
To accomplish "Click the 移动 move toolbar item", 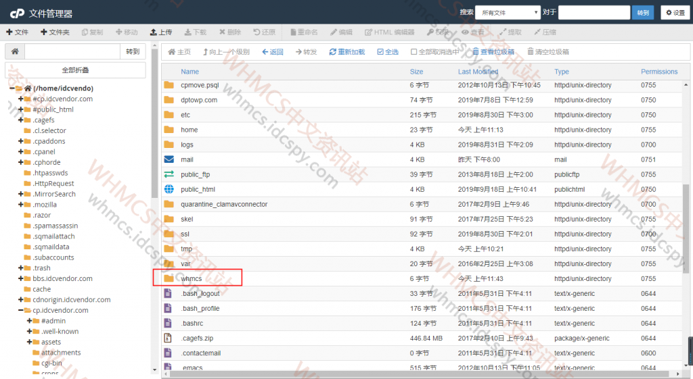I will (127, 32).
